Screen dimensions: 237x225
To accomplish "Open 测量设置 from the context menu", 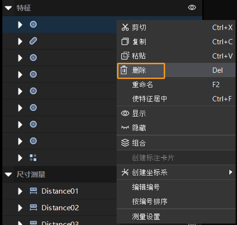I will click(x=176, y=216).
